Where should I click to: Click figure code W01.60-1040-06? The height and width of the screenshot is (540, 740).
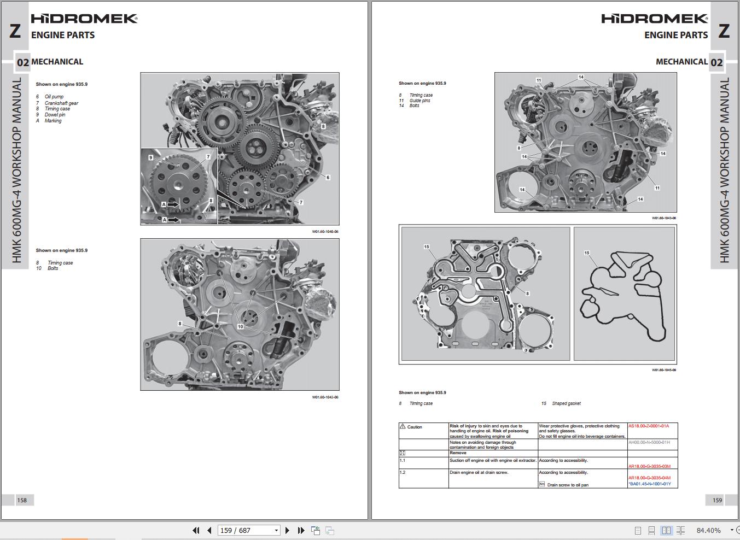pos(325,231)
